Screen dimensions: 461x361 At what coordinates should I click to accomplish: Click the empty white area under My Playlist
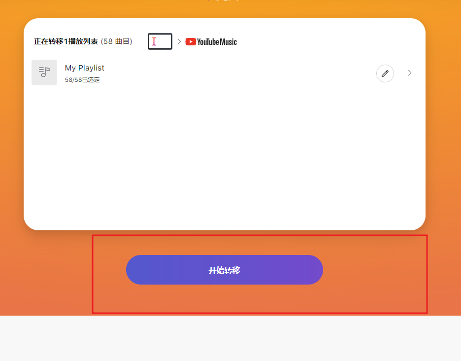click(224, 158)
